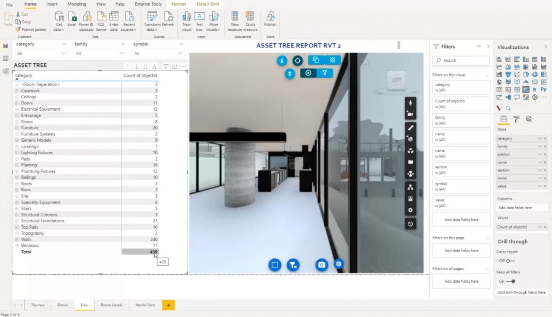Image resolution: width=552 pixels, height=317 pixels.
Task: Click the reset view icon at viewer sidebar bottom
Action: (410, 223)
